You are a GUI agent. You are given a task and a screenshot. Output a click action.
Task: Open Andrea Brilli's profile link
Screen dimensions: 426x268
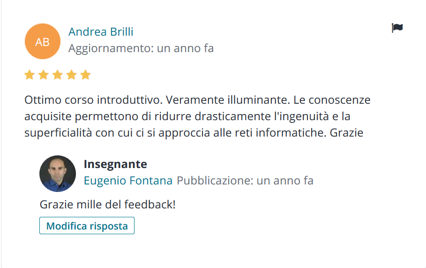101,32
